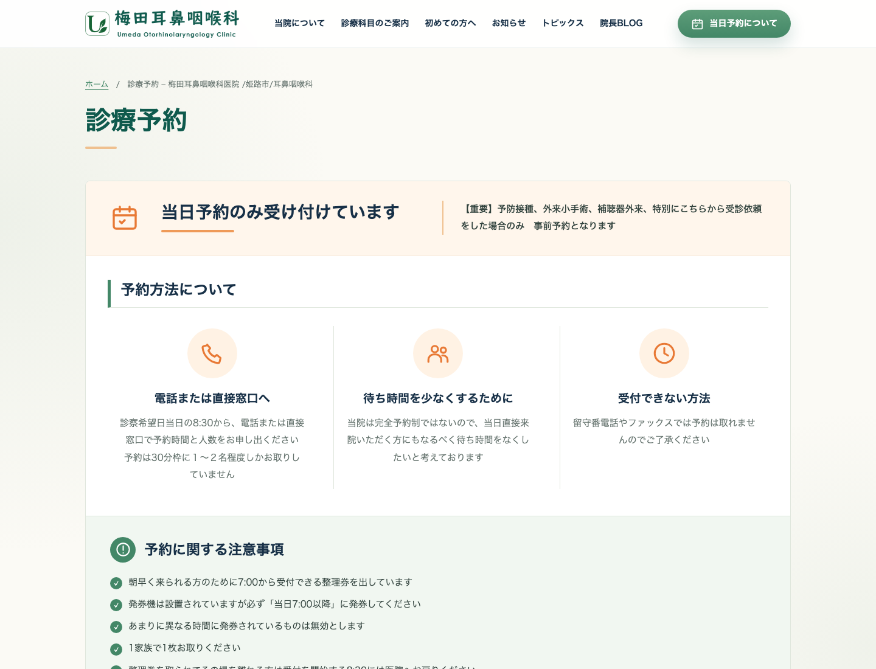The height and width of the screenshot is (669, 876).
Task: Click the 待ち時間を少なくするために card title
Action: pos(438,398)
